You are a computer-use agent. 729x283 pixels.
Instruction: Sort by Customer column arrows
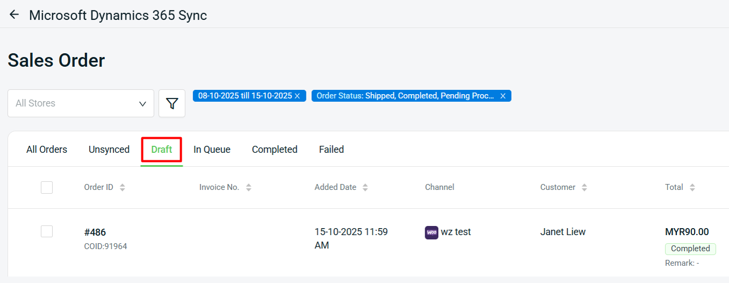[x=584, y=187]
